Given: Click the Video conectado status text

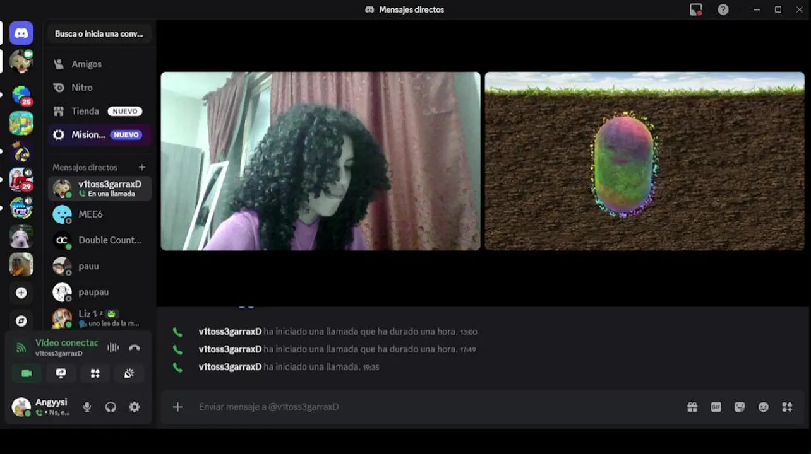Looking at the screenshot, I should pyautogui.click(x=66, y=342).
